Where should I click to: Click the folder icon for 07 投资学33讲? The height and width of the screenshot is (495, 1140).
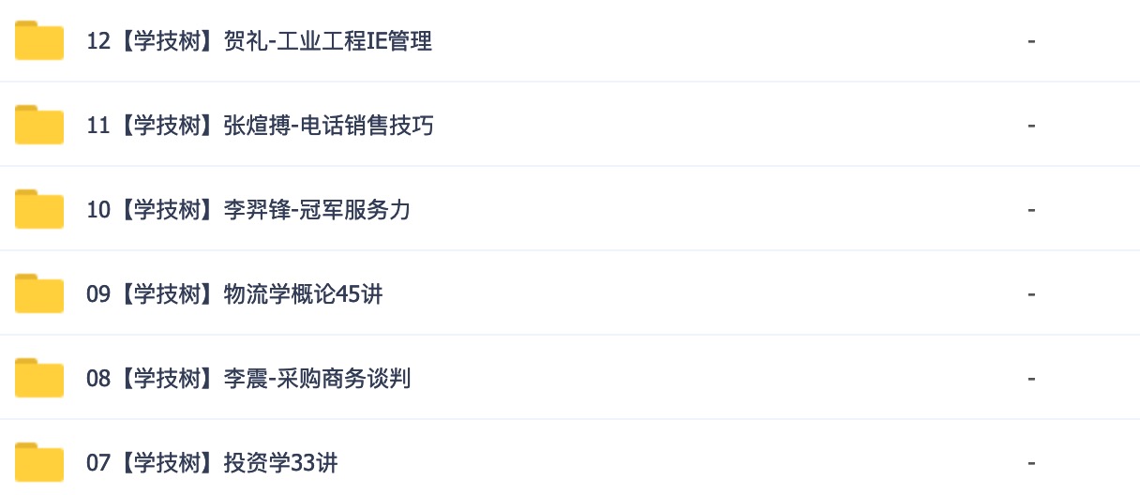pos(39,462)
